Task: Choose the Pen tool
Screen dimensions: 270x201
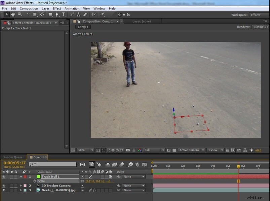Action: pos(56,14)
